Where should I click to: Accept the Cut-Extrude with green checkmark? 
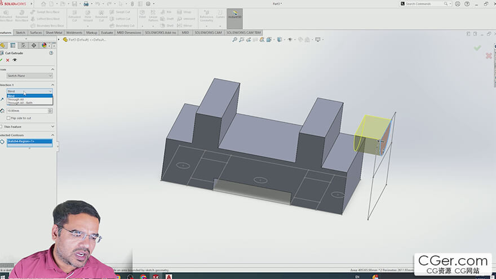[x=2, y=60]
